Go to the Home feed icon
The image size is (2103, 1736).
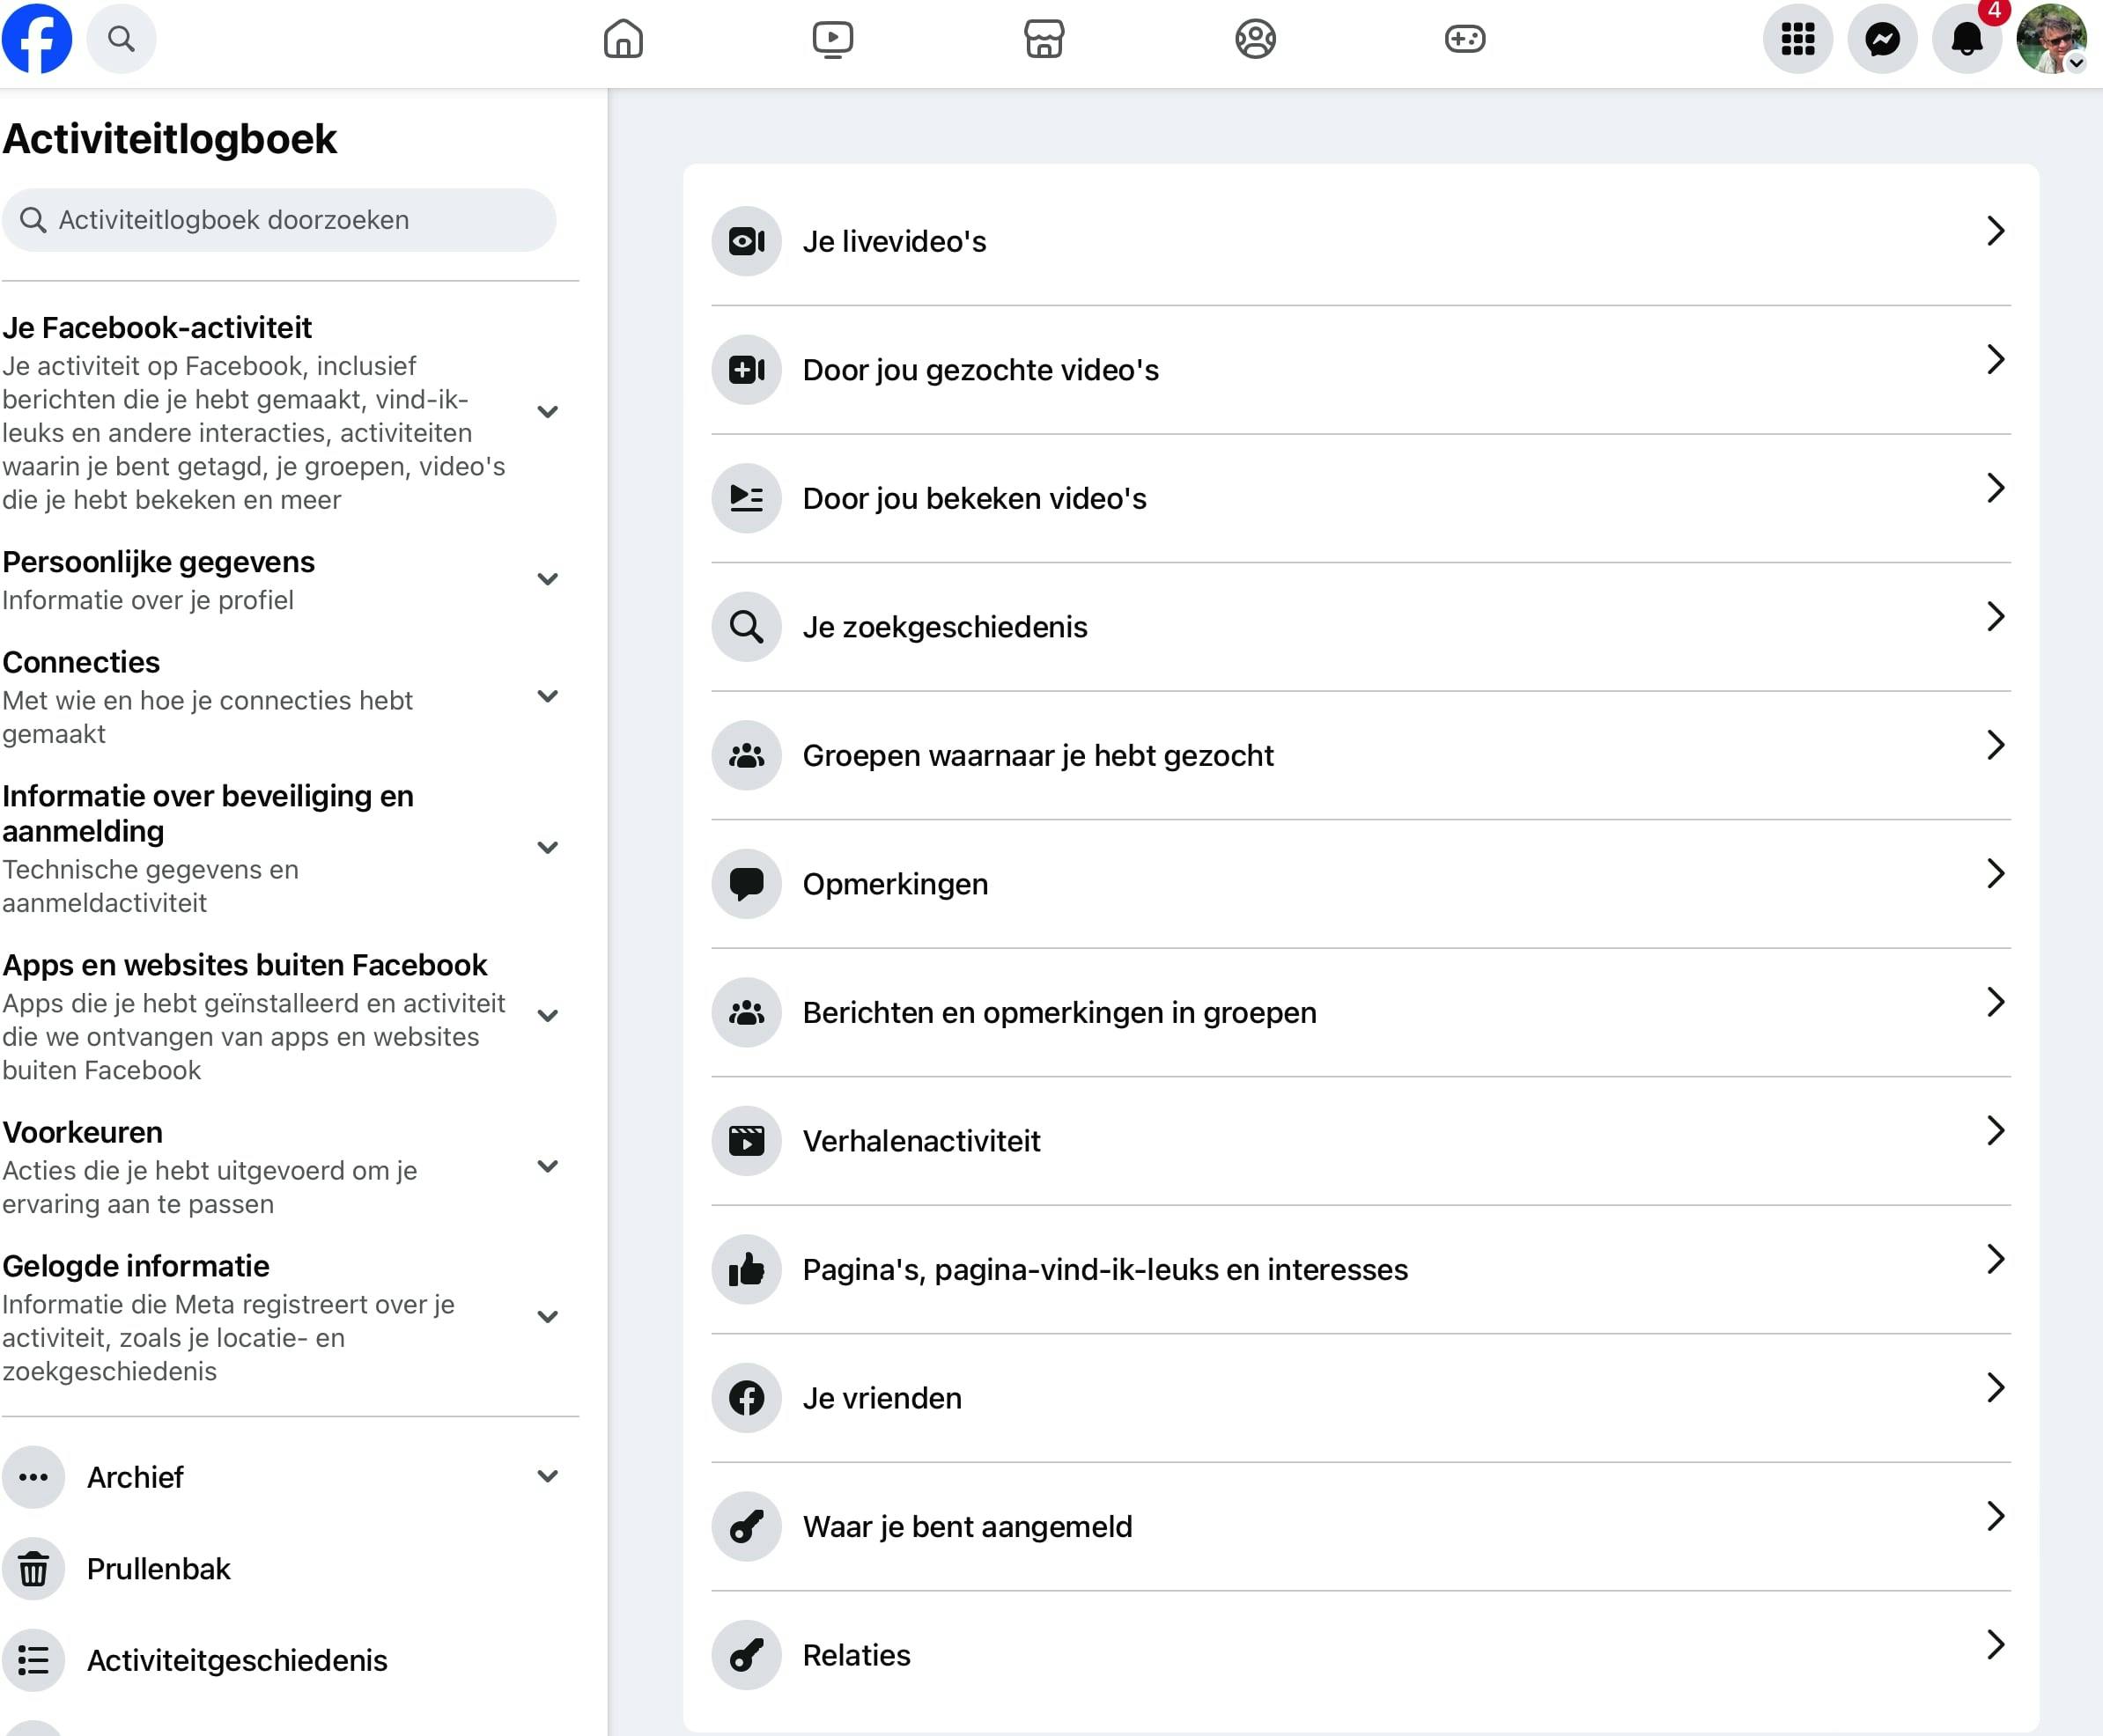pos(623,39)
